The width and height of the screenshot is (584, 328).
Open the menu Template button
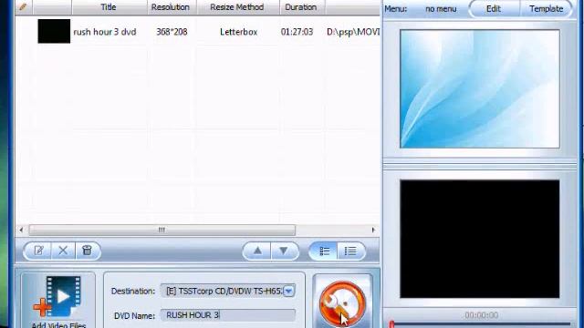[546, 8]
